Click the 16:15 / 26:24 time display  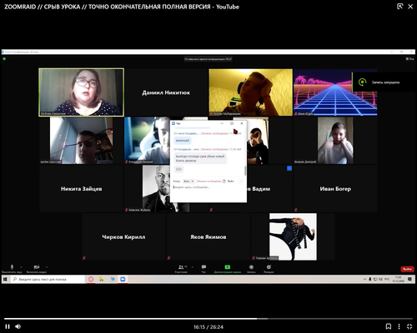[208, 327]
